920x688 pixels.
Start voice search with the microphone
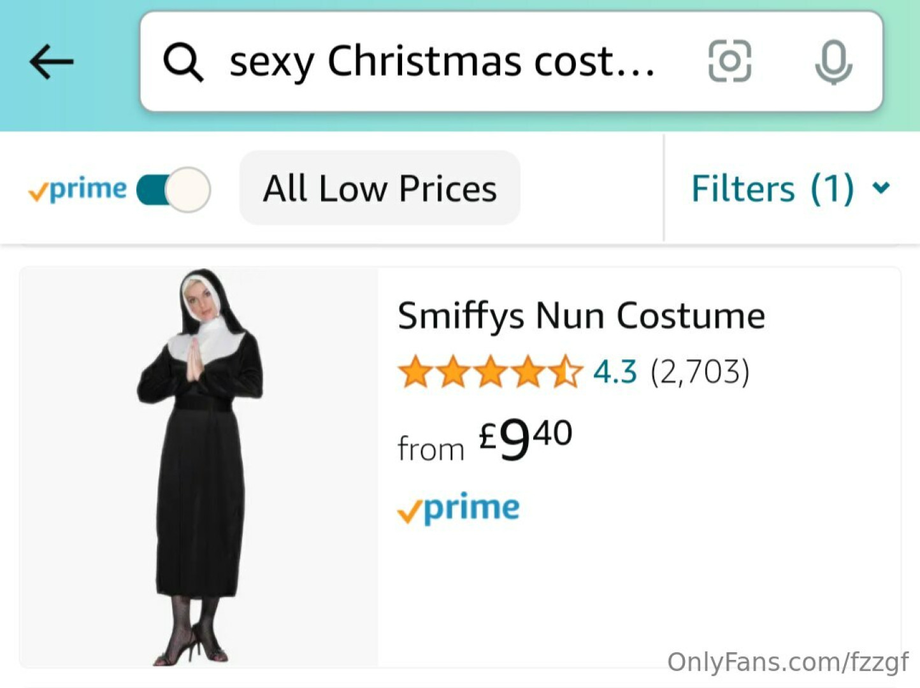click(833, 62)
